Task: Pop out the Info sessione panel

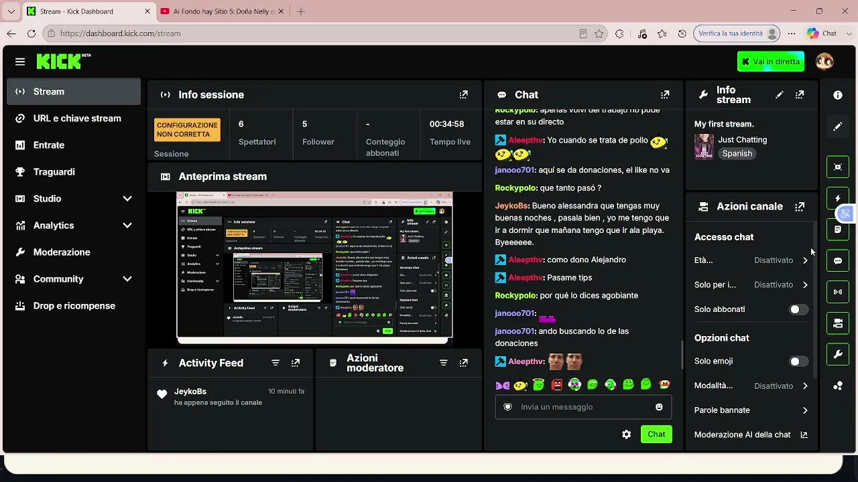Action: click(463, 95)
